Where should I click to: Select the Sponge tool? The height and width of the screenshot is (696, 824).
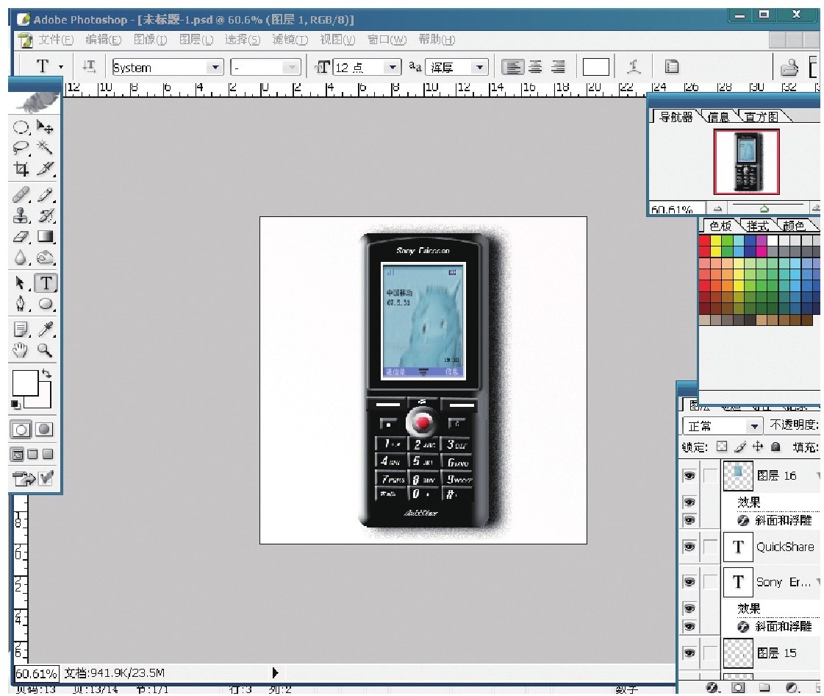pos(45,258)
